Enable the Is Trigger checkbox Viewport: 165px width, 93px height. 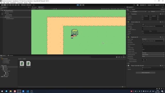click(143, 28)
